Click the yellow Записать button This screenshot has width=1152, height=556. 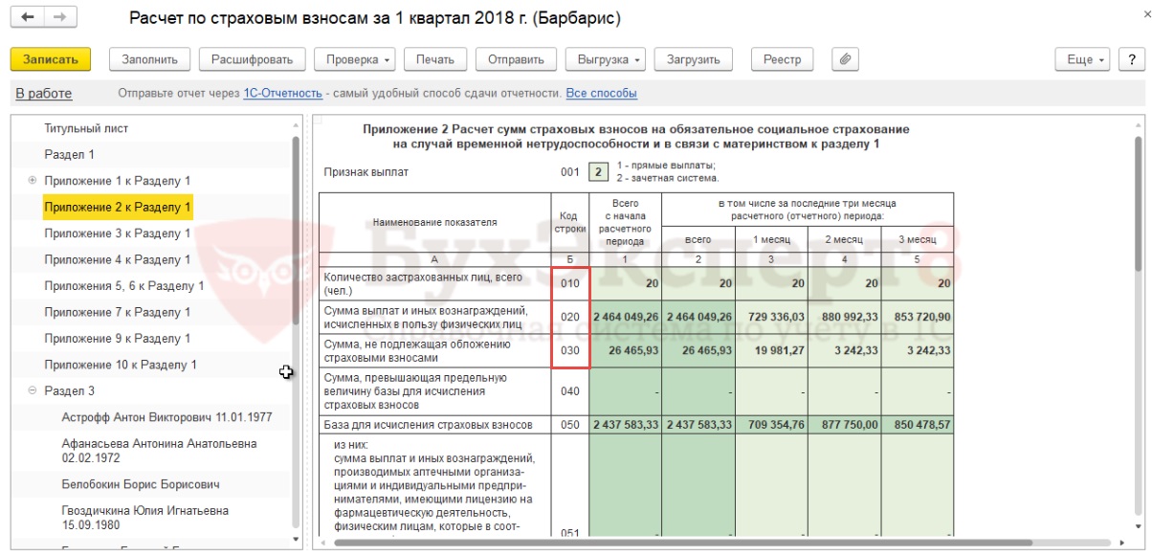(51, 59)
